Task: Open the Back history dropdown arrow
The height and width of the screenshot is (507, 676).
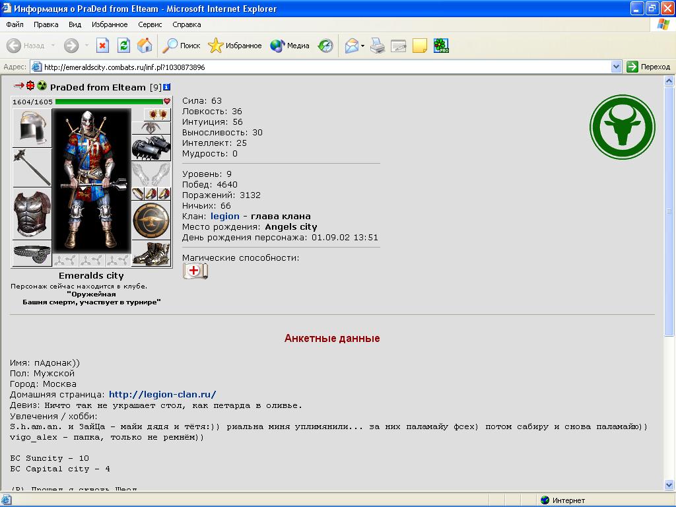Action: coord(53,46)
